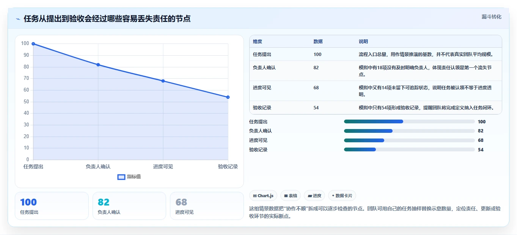Screen dimensions: 517x235
Task: Click the 负责人确认 table row cell
Action: pos(264,68)
